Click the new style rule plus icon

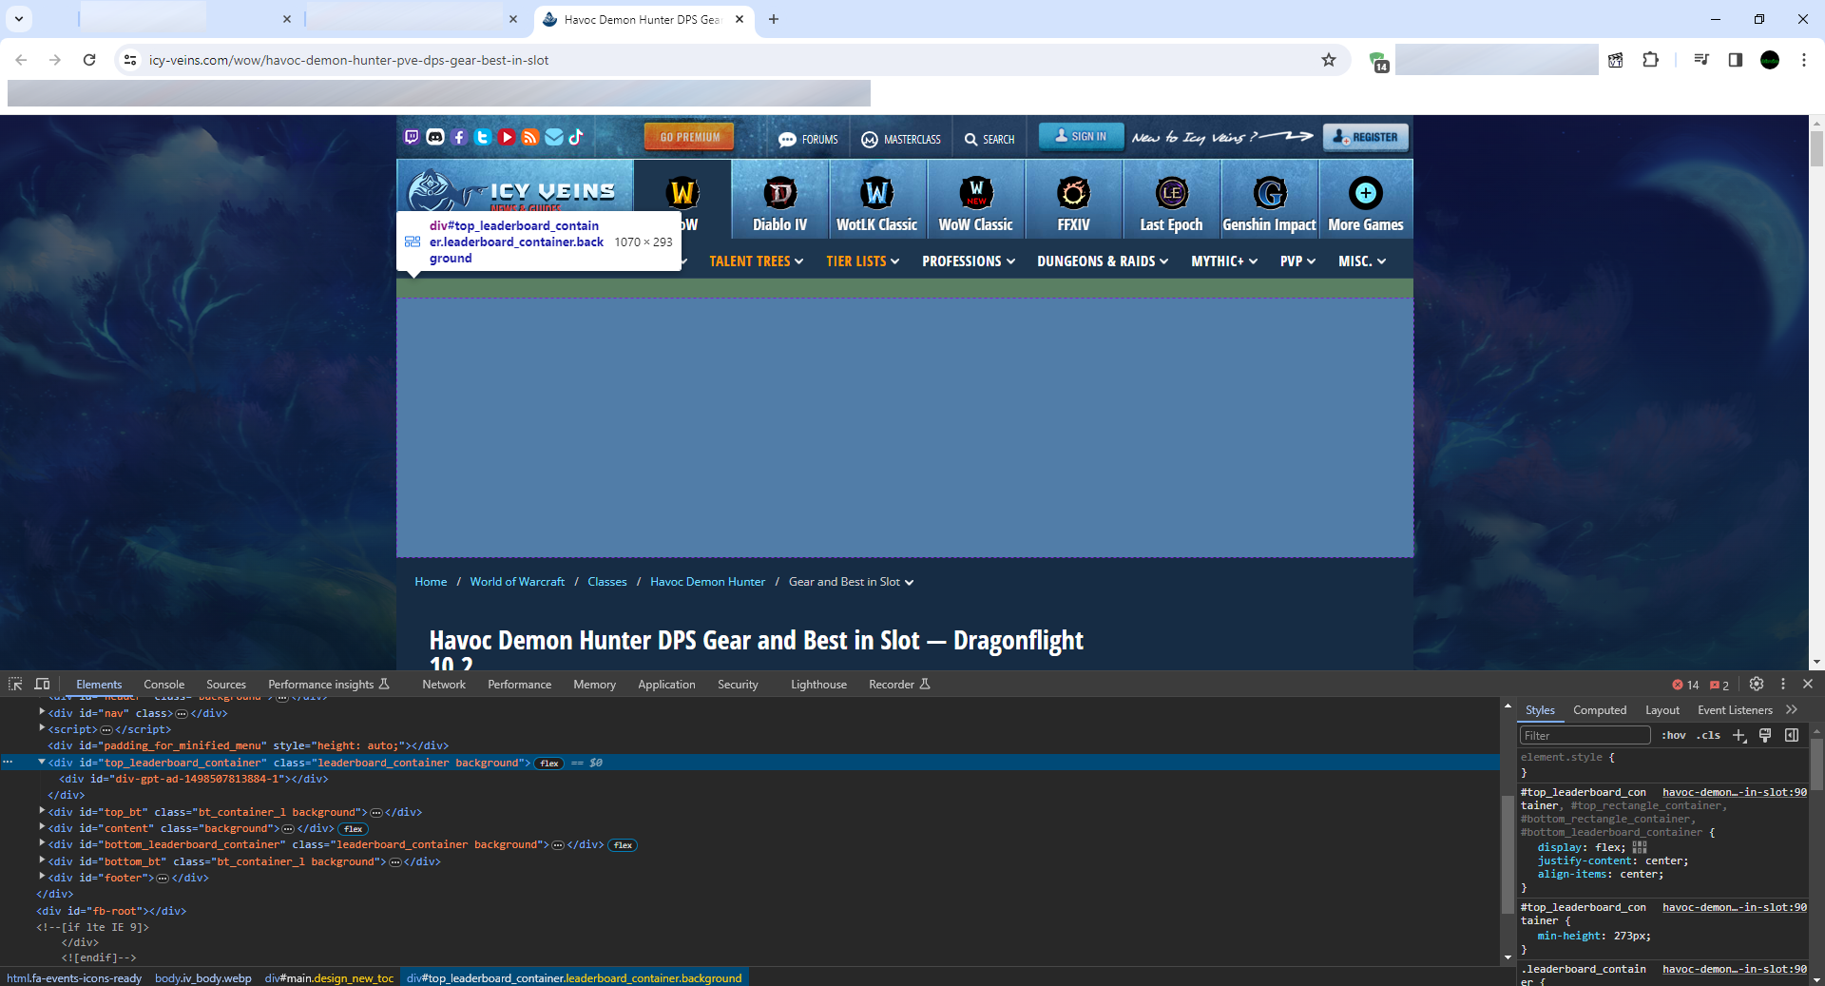click(x=1739, y=735)
